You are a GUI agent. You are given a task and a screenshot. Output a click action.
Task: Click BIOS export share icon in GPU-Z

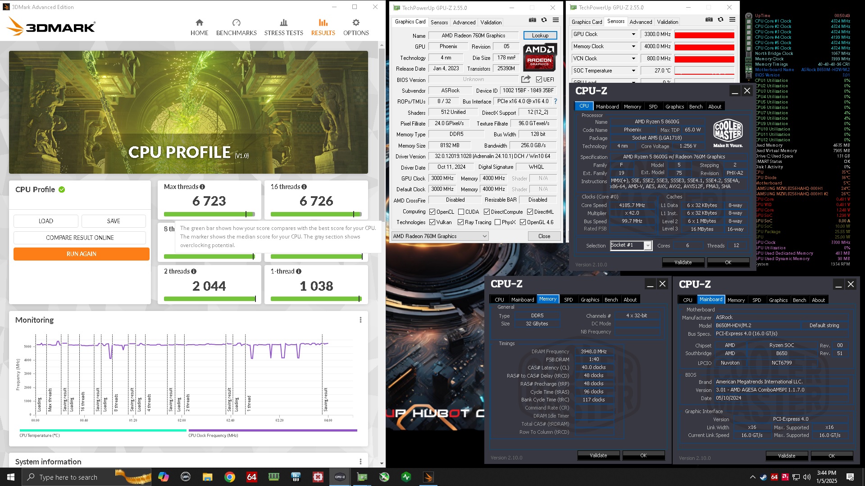(526, 79)
